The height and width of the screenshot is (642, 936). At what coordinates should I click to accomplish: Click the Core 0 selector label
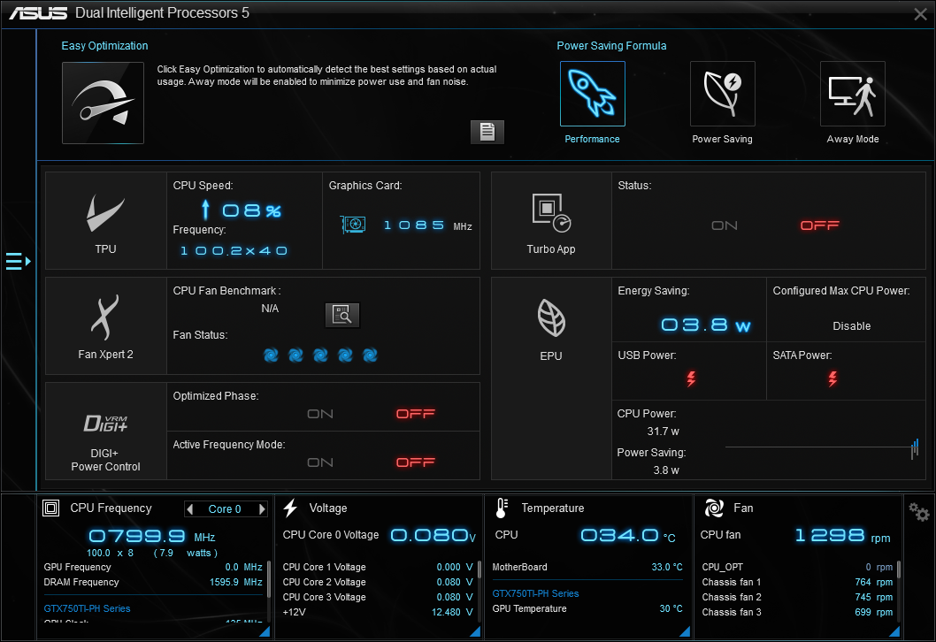[225, 509]
